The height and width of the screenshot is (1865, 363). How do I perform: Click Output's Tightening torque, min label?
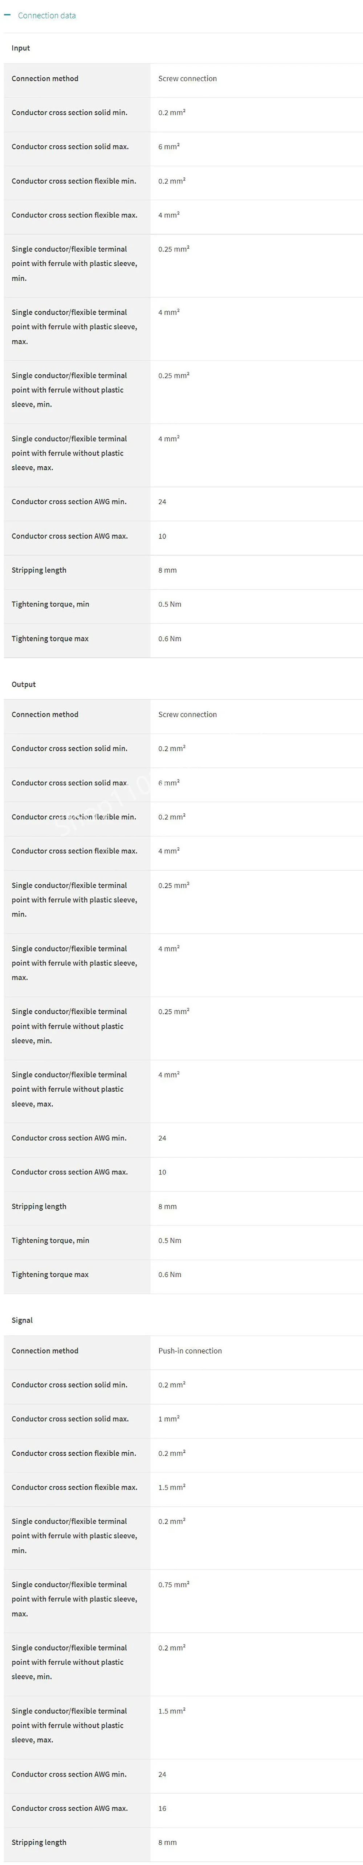pos(50,1240)
